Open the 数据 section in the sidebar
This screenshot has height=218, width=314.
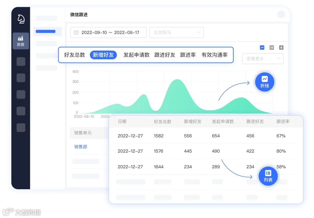point(21,41)
